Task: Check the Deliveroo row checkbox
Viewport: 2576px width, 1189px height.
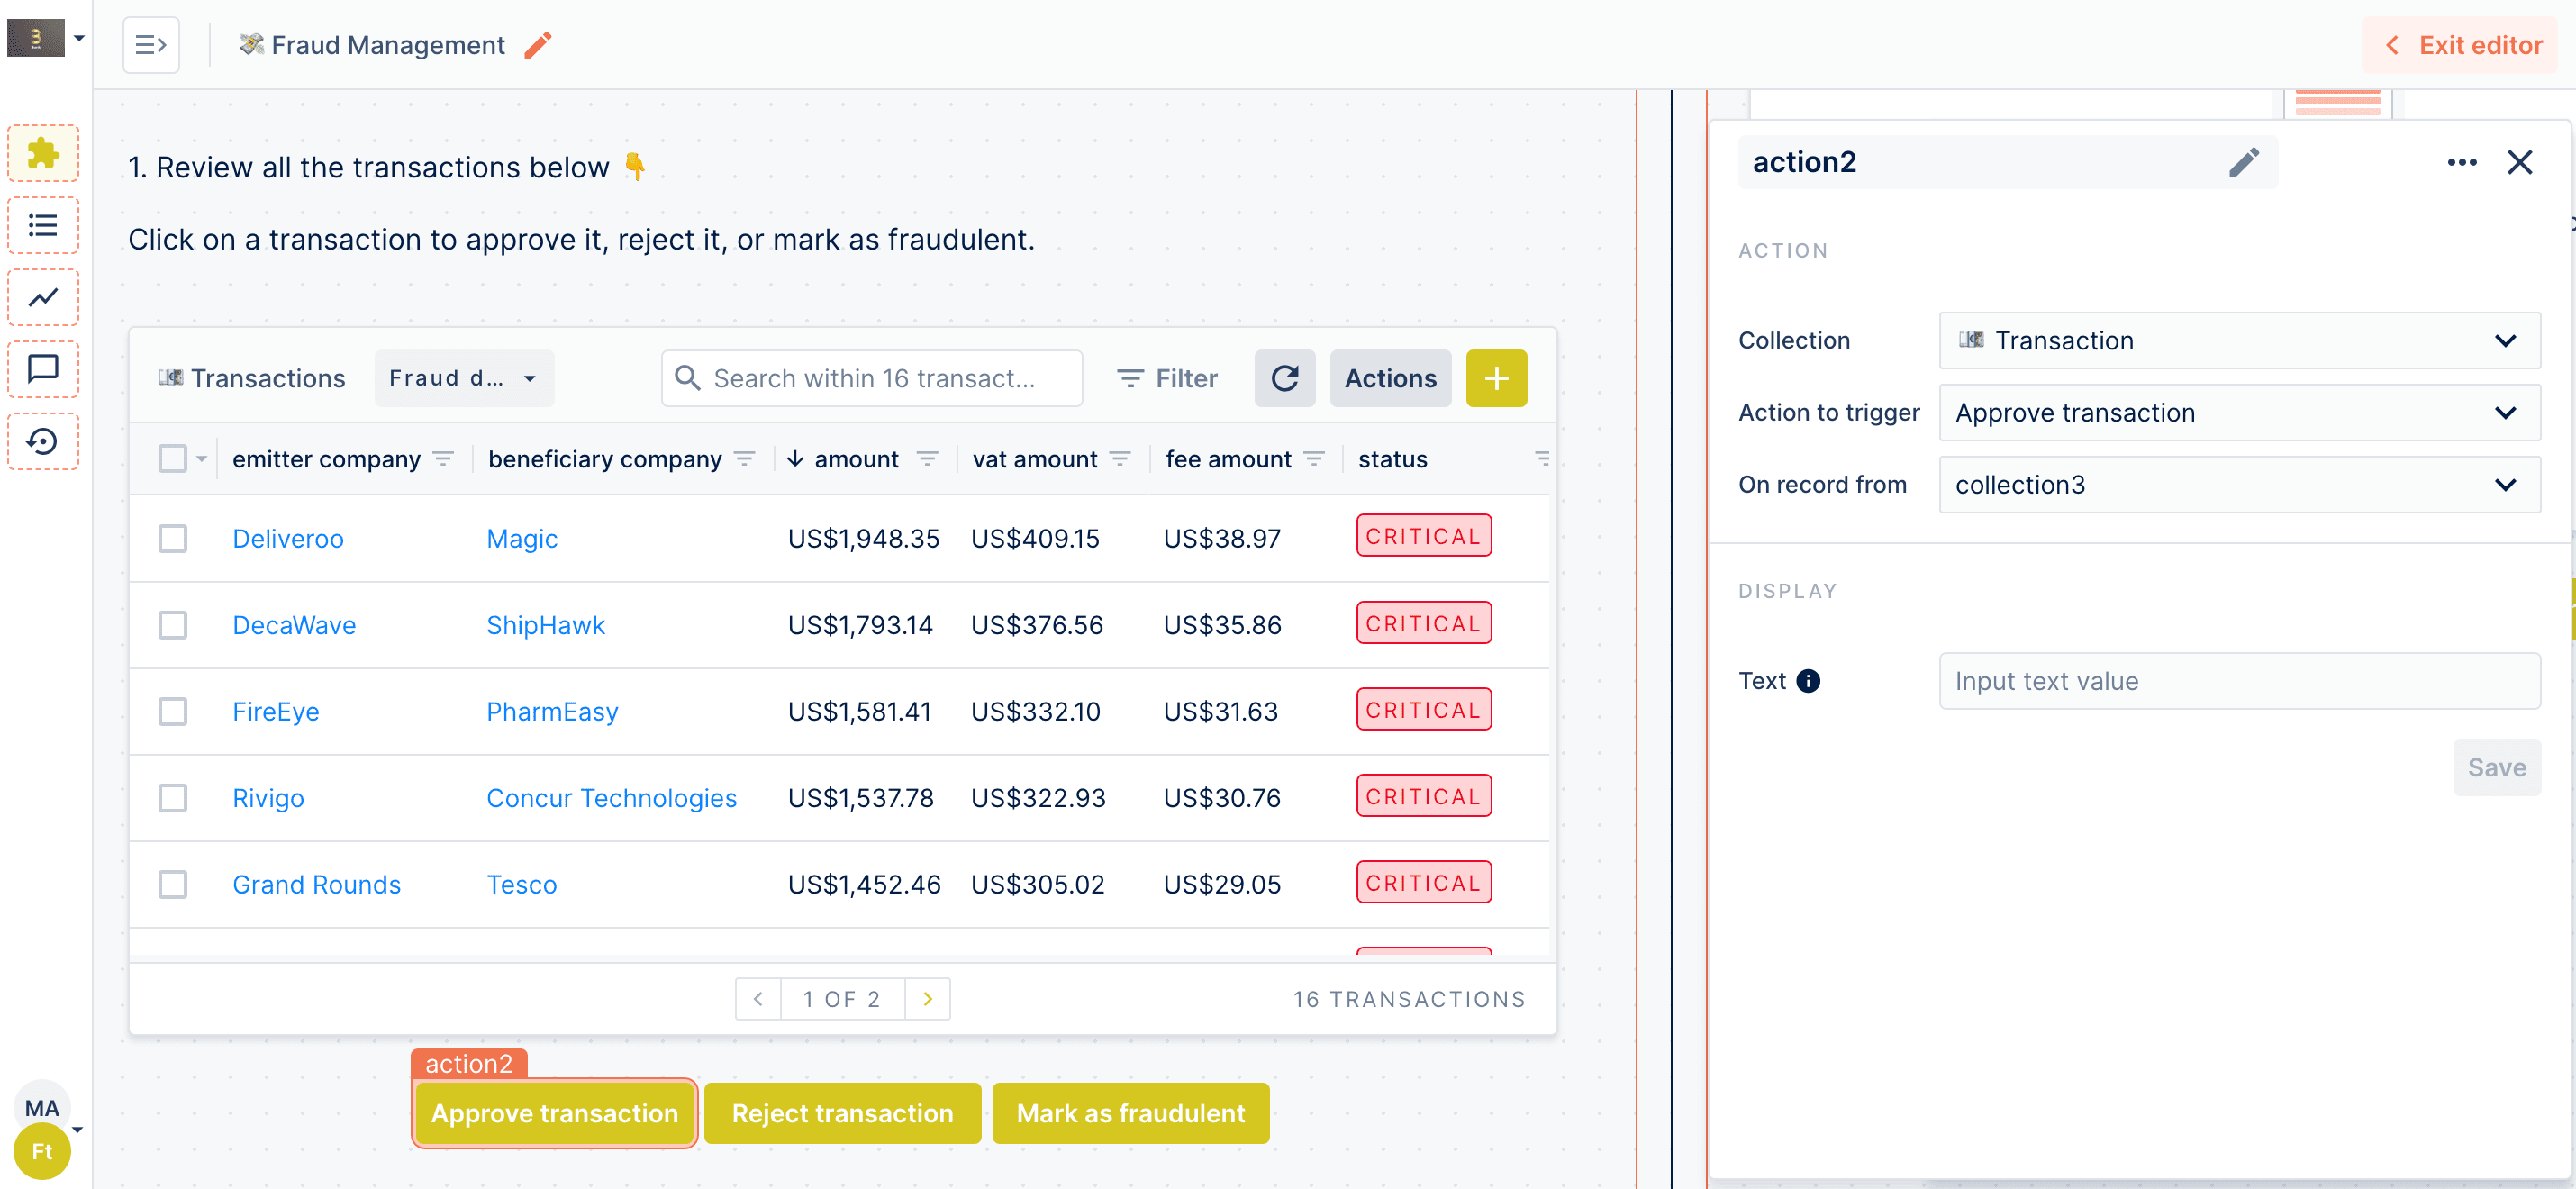Action: [173, 538]
